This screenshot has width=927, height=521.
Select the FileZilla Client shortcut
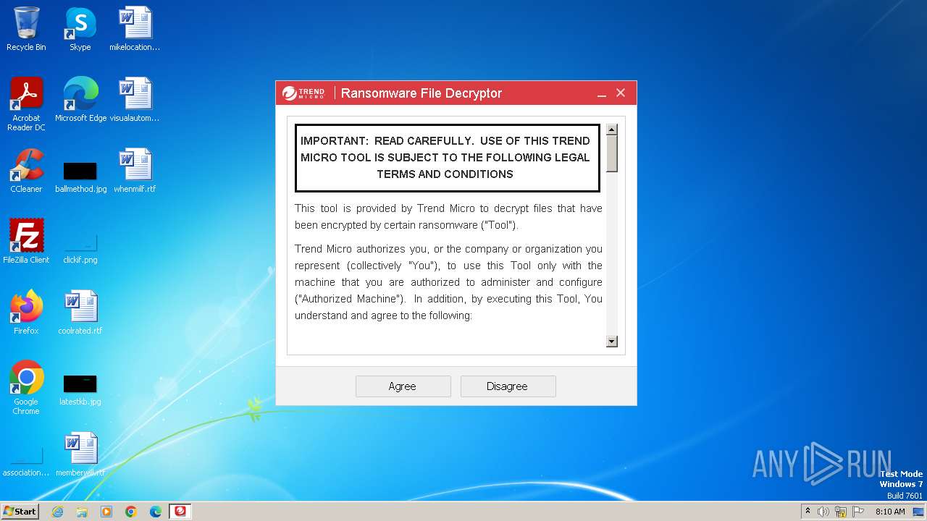pos(26,242)
